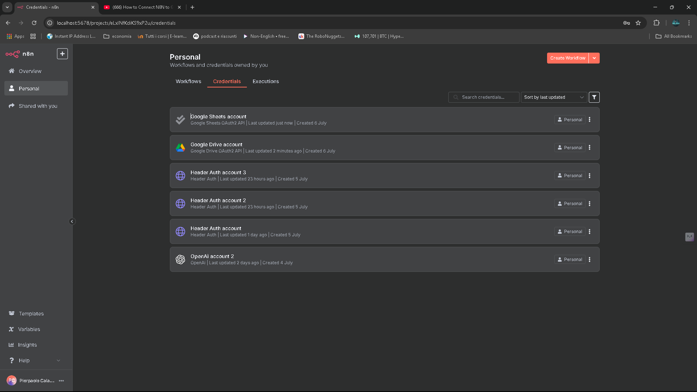Open the three-dot menu for Google Sheets account

tap(589, 119)
